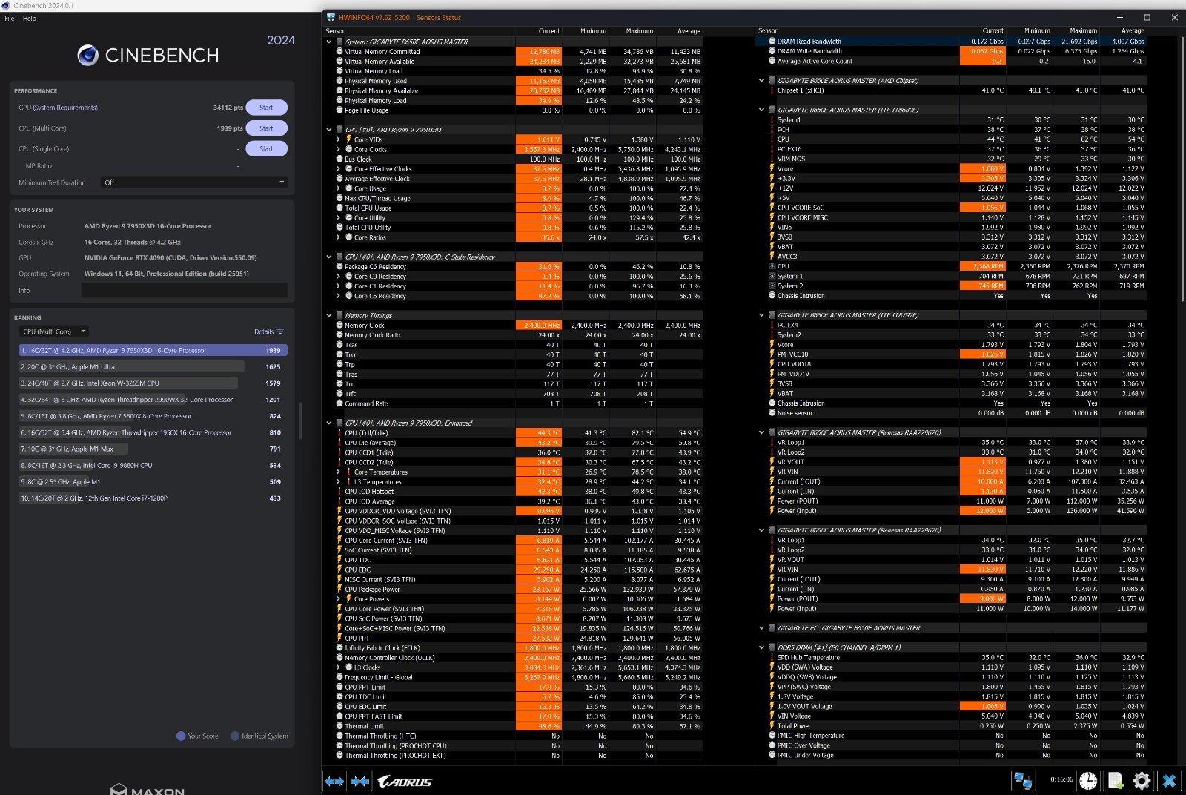
Task: Open HWiNFO sensor settings gear icon
Action: point(1142,780)
